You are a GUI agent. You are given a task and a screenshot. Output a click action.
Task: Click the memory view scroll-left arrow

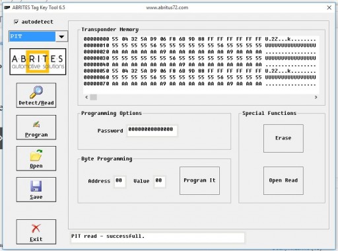pos(86,97)
